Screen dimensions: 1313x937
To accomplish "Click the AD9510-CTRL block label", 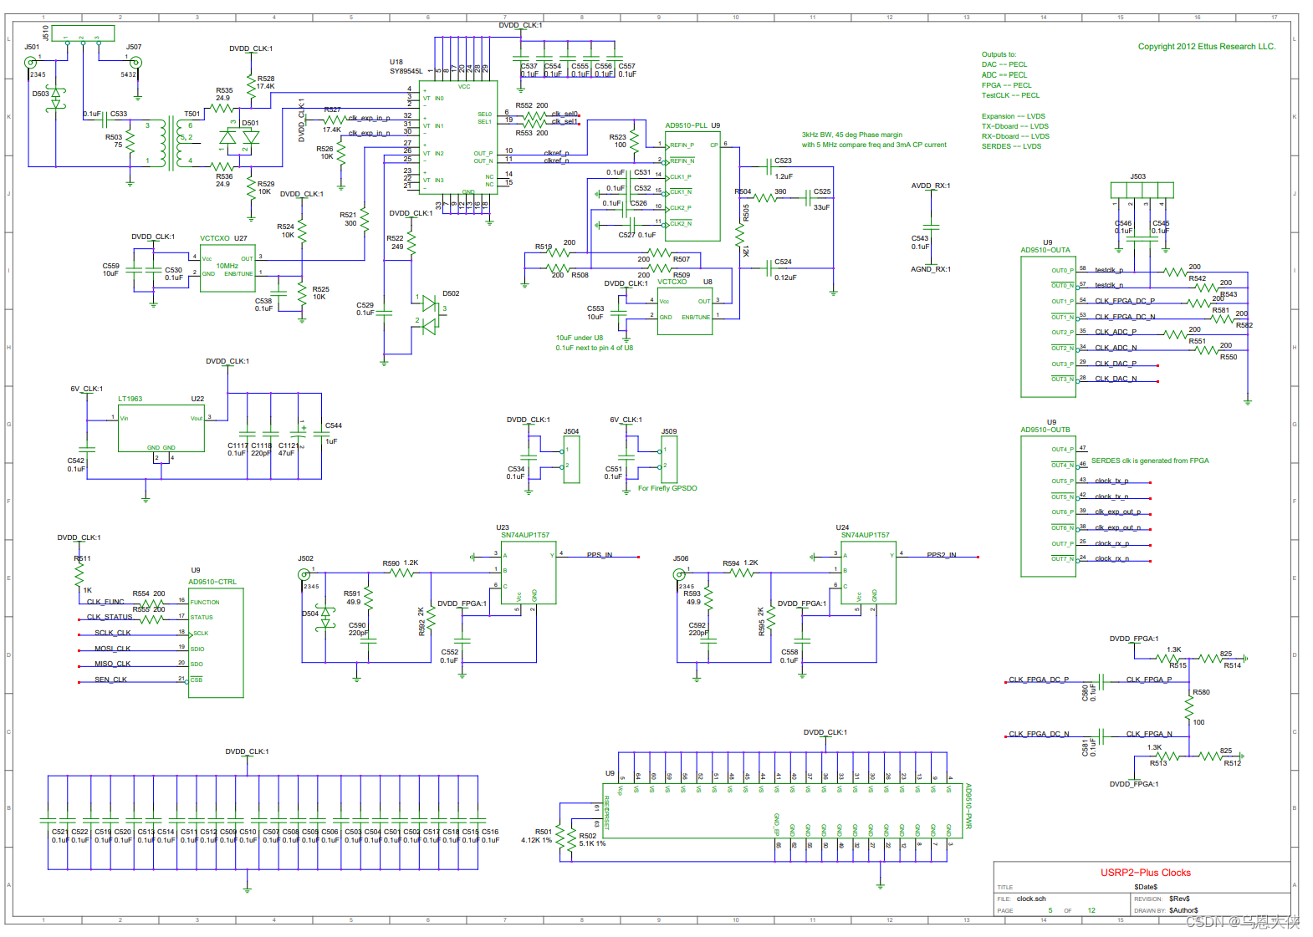I will click(x=212, y=582).
